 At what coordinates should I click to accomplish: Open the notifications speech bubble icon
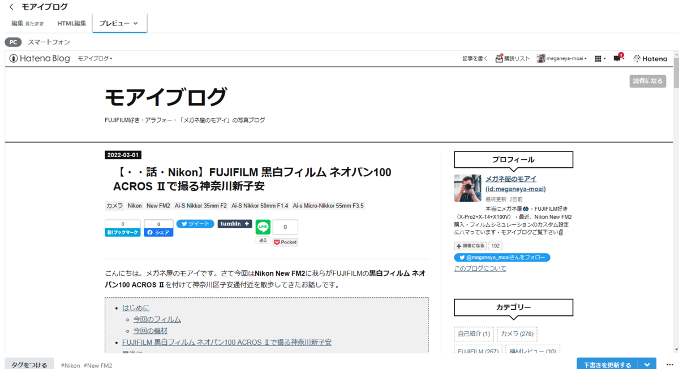pyautogui.click(x=618, y=58)
